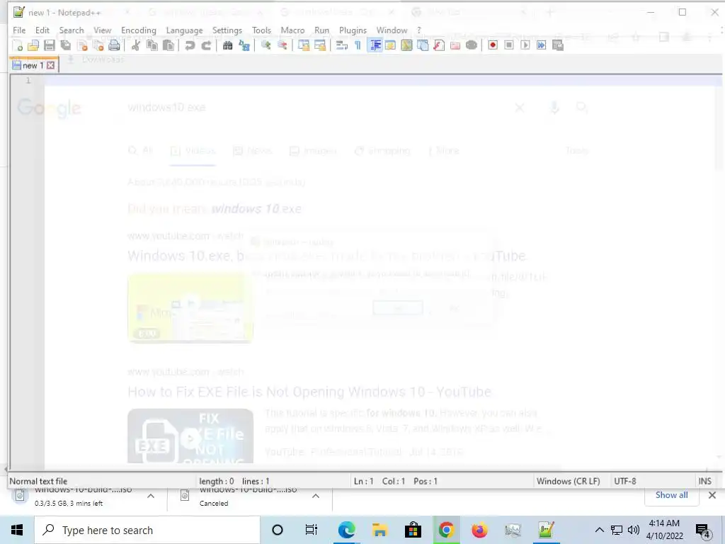Open the Window menu
725x544 pixels.
click(x=392, y=30)
